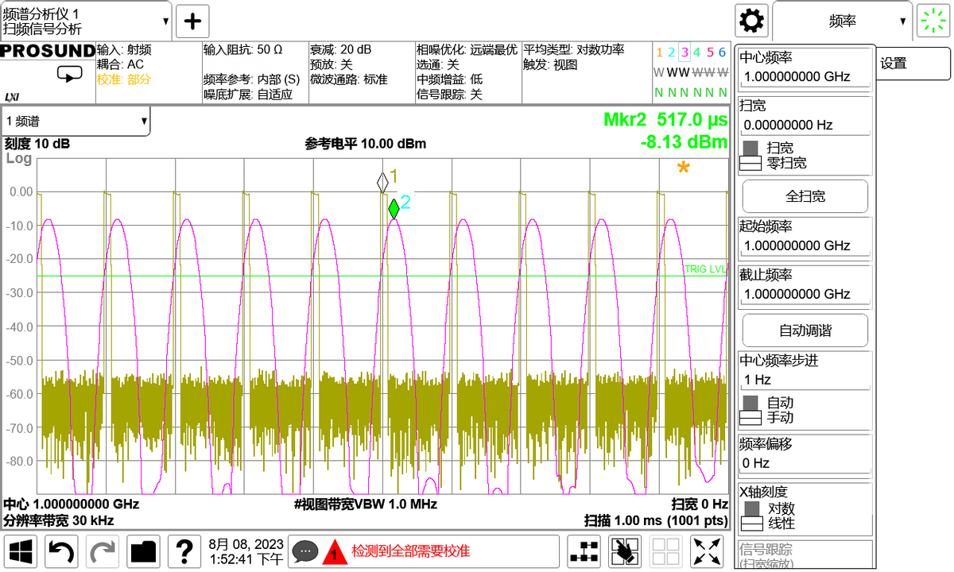Toggle center frequency step 自动/手动 switch
Image resolution: width=954 pixels, height=572 pixels.
(752, 410)
